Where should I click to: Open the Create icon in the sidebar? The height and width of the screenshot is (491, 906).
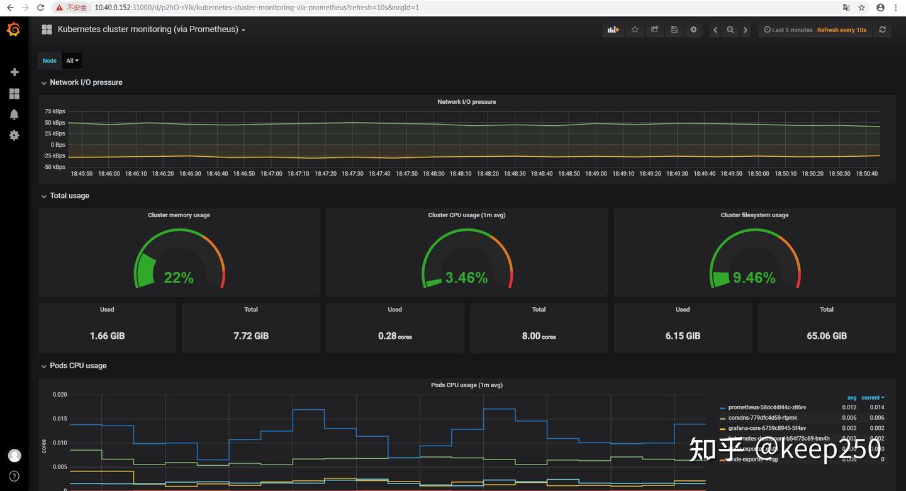point(14,72)
